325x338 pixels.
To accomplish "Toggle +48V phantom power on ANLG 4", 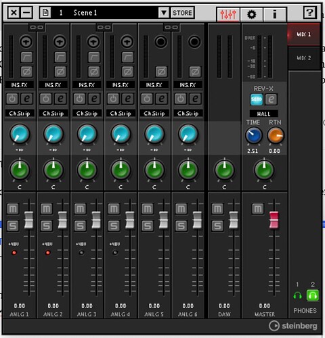I will tap(115, 252).
